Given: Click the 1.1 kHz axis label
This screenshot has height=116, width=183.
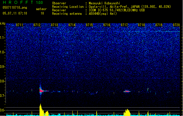Looking at the screenshot, I should coord(3,38).
